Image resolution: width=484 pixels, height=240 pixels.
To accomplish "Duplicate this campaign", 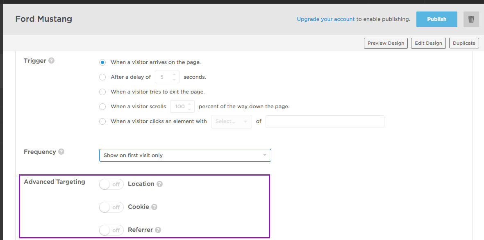I will point(464,43).
